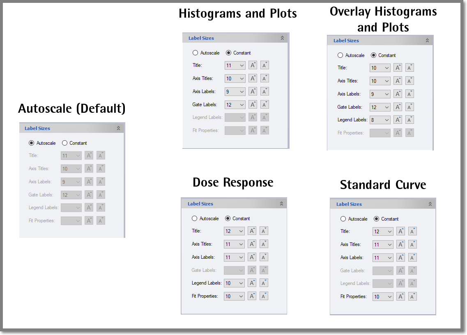This screenshot has width=467, height=335.
Task: Decrease Title font size in Histograms and Plots panel
Action: pos(265,65)
